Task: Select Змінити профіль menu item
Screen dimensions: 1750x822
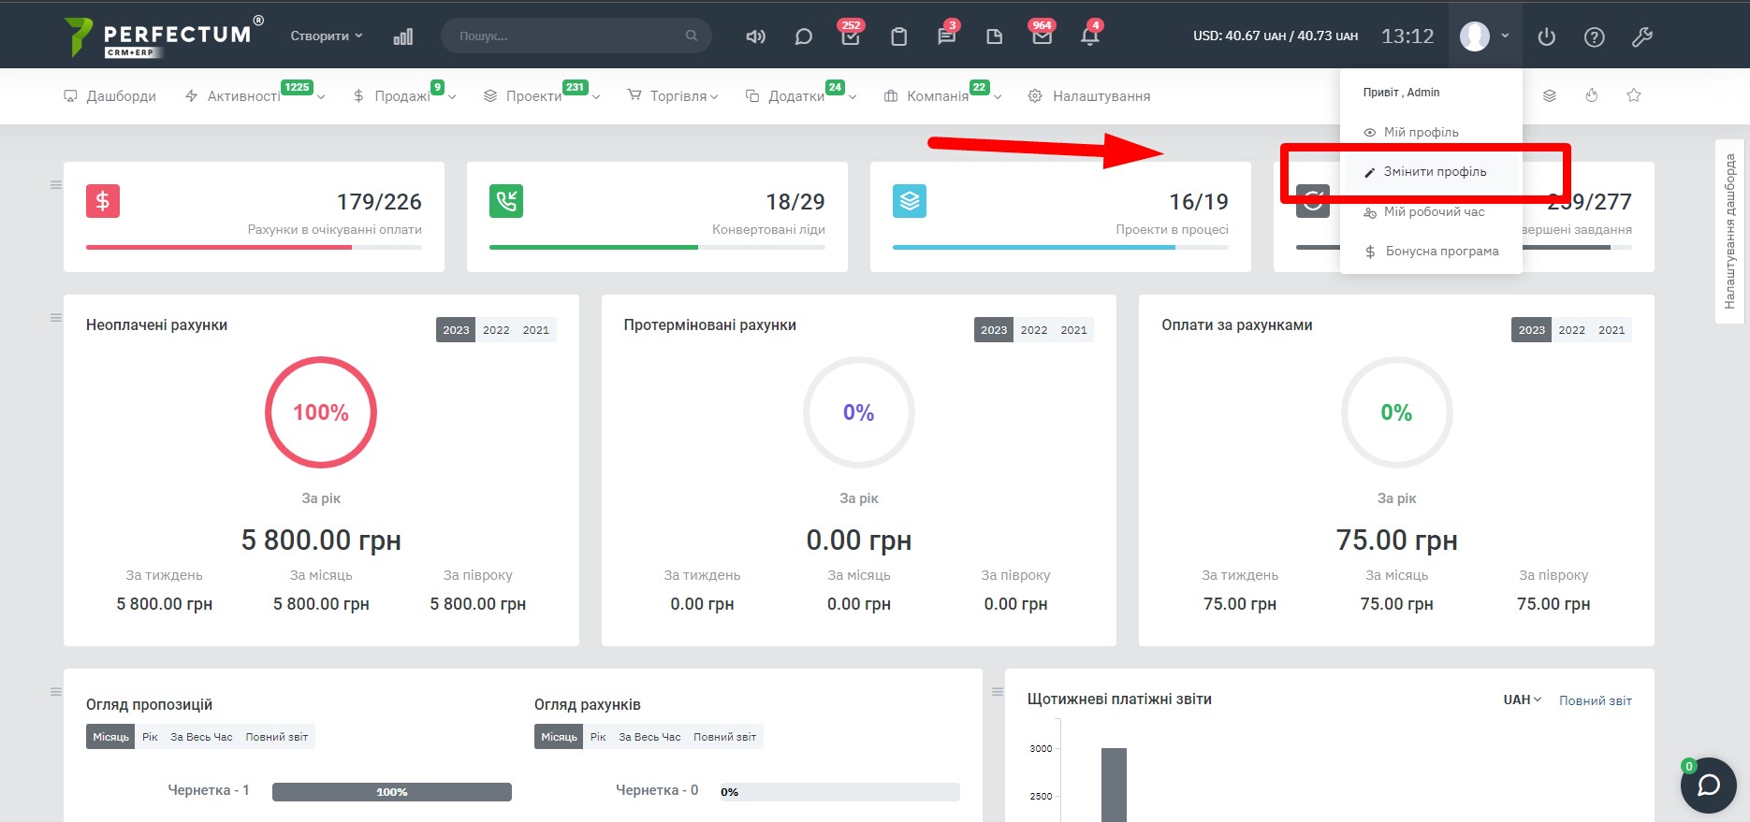Action: click(x=1434, y=172)
